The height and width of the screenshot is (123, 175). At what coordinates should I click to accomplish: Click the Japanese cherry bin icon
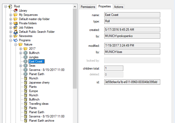pyautogui.click(x=26, y=83)
